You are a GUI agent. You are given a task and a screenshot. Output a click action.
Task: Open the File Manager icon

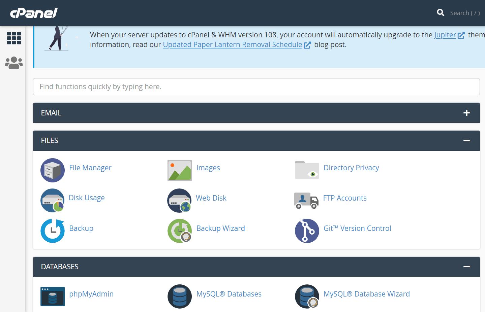(x=53, y=170)
